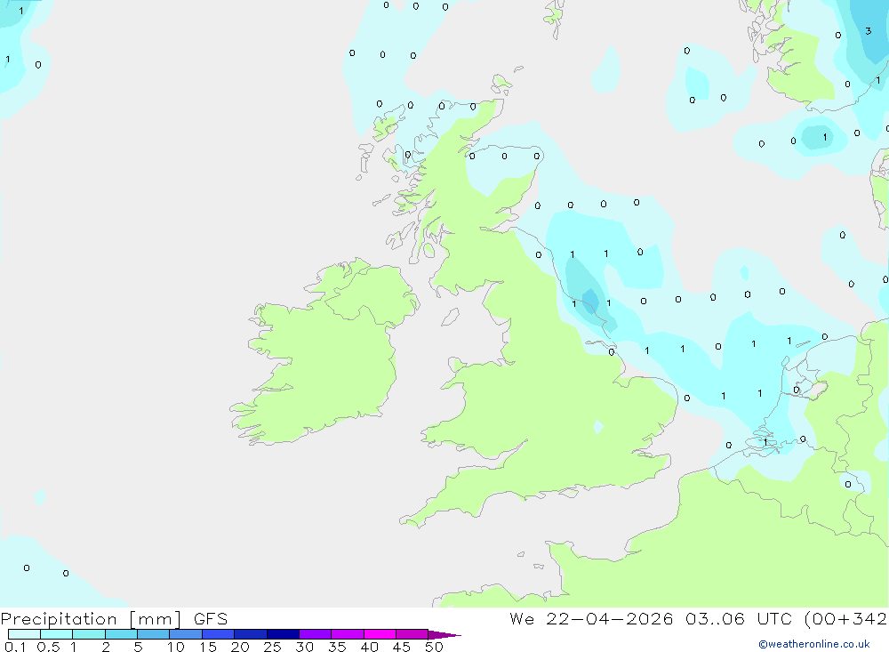Select the 45–50 mm legend swatch
Viewport: 889px width, 652px height.
412,634
